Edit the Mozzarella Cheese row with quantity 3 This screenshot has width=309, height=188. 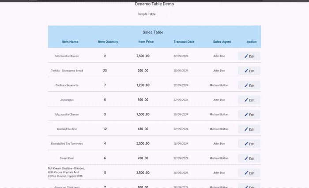coord(249,114)
